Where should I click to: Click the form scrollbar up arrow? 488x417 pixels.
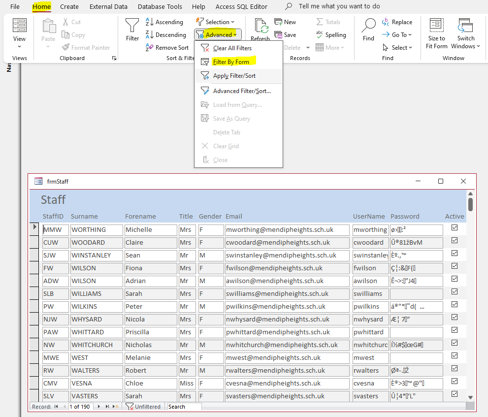470,193
